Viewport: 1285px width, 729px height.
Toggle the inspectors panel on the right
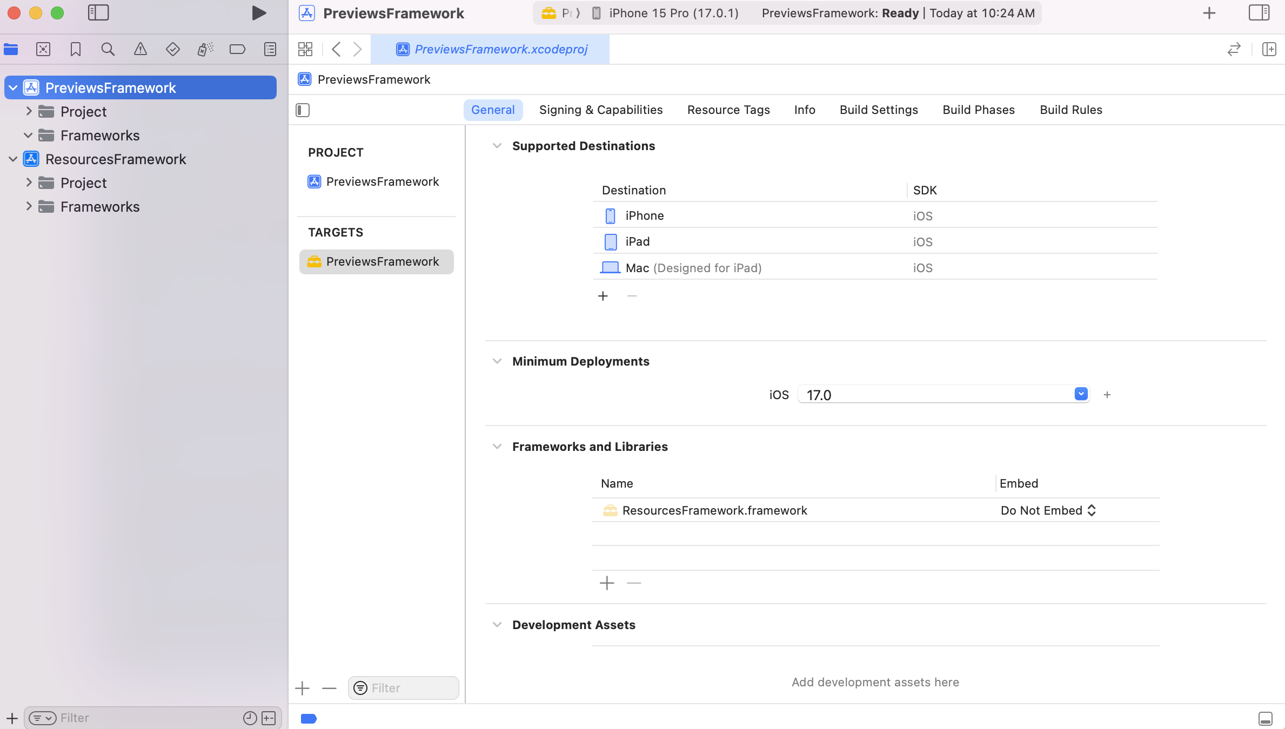point(1259,13)
